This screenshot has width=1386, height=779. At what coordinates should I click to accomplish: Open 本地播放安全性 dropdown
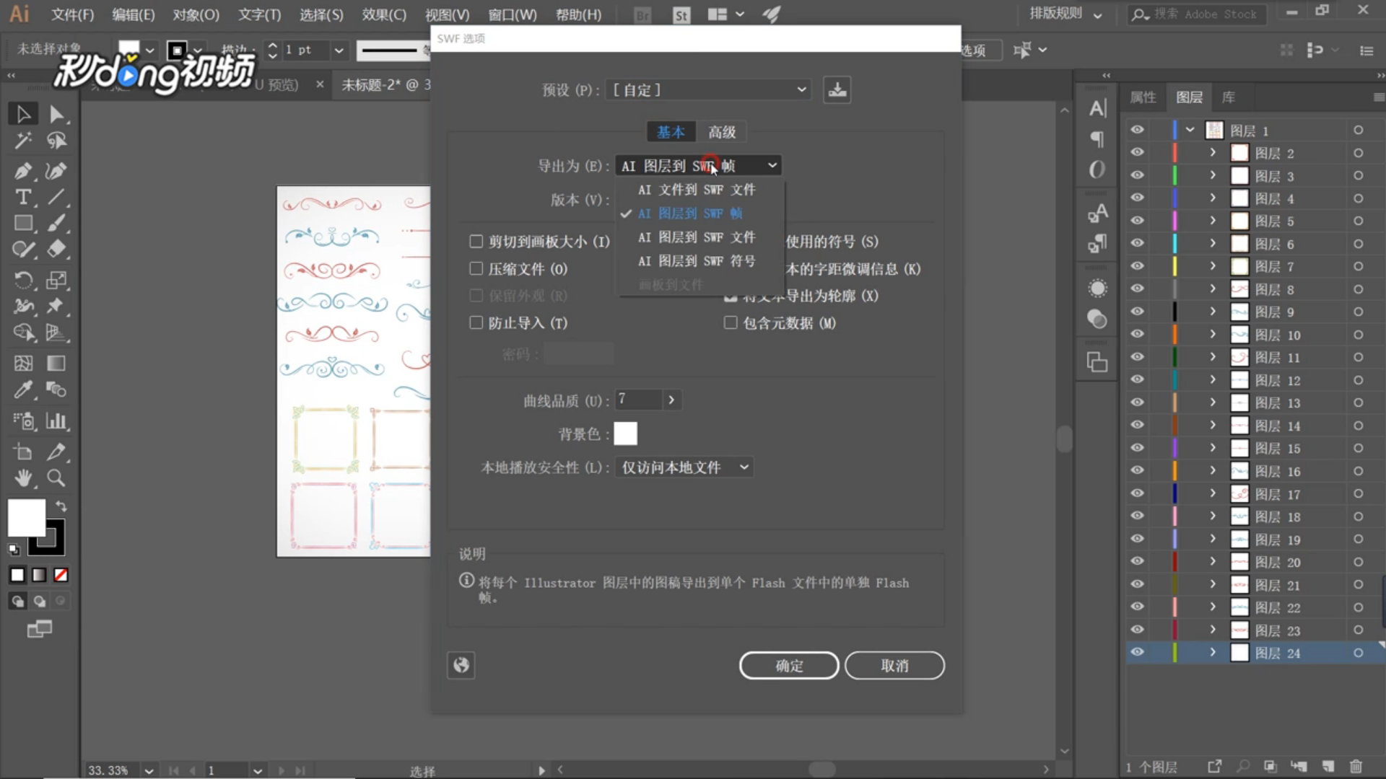pyautogui.click(x=684, y=467)
